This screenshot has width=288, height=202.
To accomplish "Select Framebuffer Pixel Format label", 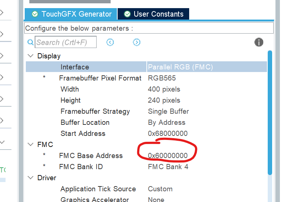I will 100,78.
